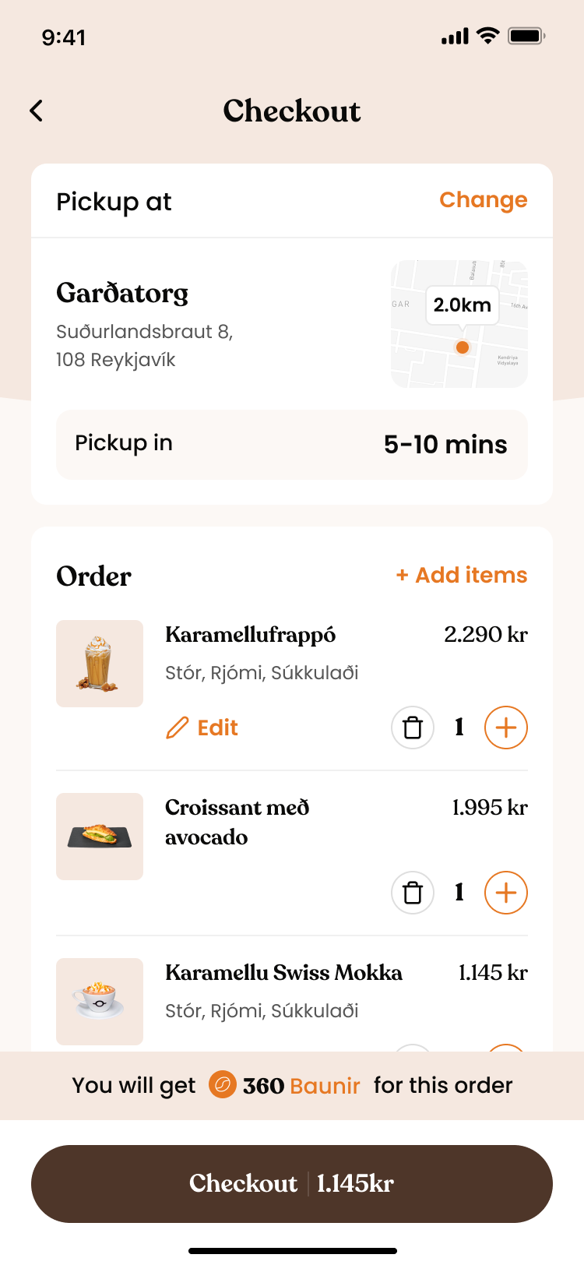Check the Wi-Fi status icon
The width and height of the screenshot is (584, 1265).
(x=488, y=36)
